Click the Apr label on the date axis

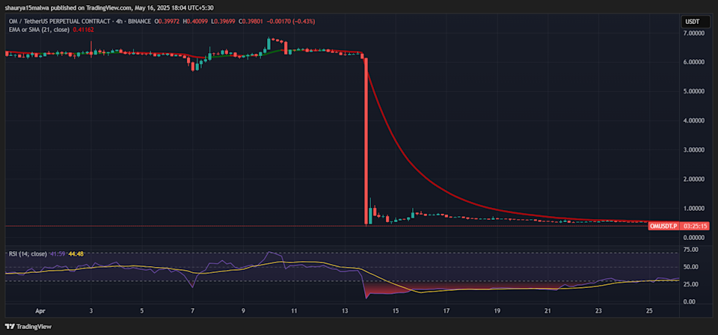click(x=40, y=311)
